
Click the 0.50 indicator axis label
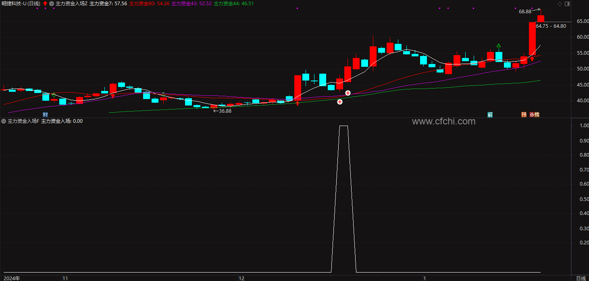point(584,199)
